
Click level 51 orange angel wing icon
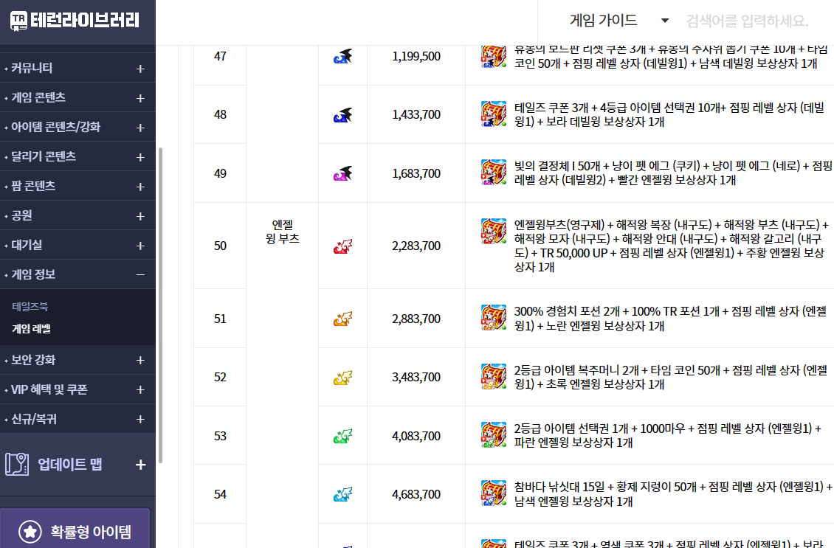[342, 319]
